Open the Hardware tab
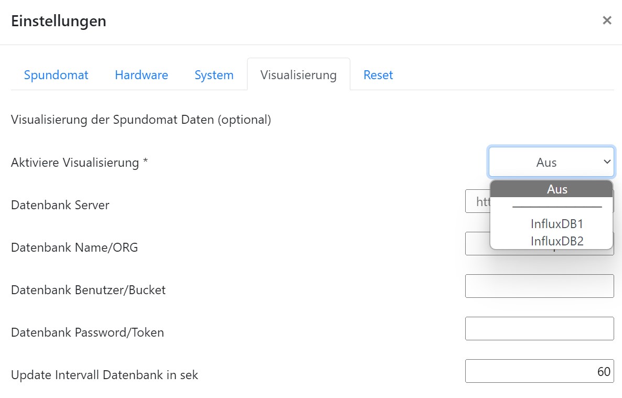The height and width of the screenshot is (398, 622). tap(142, 75)
